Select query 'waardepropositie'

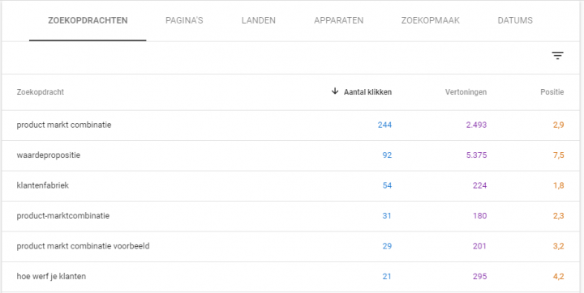[x=49, y=155]
